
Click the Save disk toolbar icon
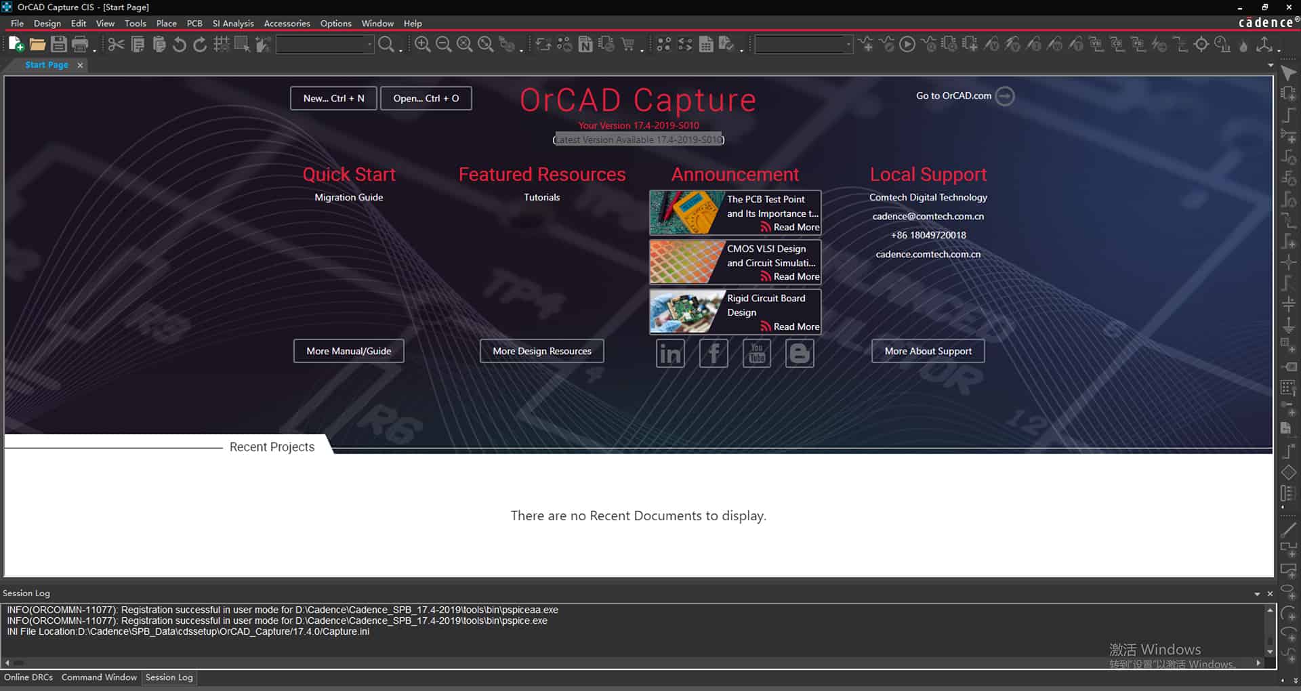[x=59, y=45]
